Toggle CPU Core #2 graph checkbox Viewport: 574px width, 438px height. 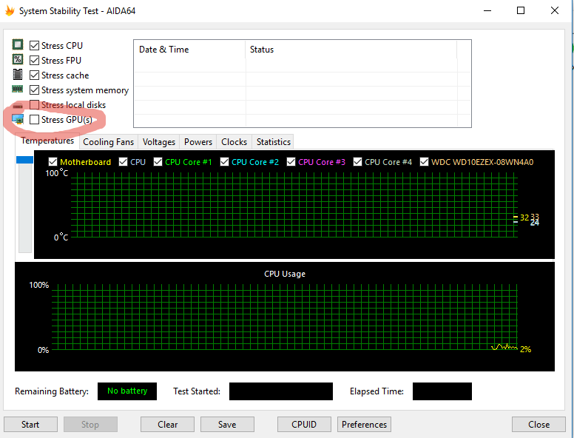pos(225,162)
